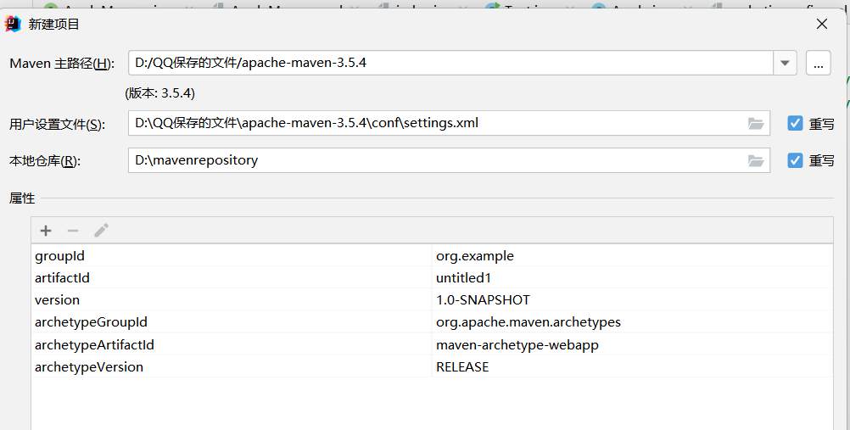850x430 pixels.
Task: Click the remove property minus icon
Action: pos(73,231)
